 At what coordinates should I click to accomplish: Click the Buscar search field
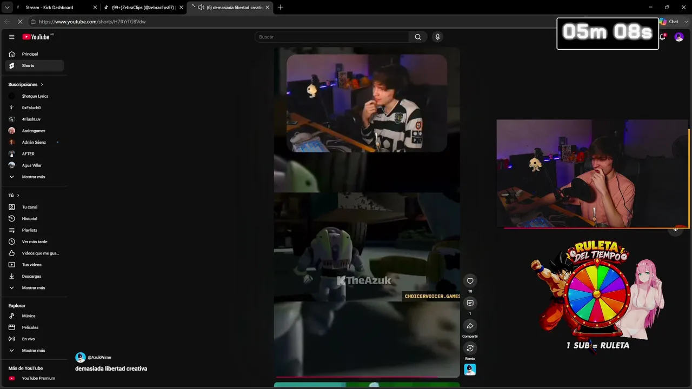click(332, 37)
